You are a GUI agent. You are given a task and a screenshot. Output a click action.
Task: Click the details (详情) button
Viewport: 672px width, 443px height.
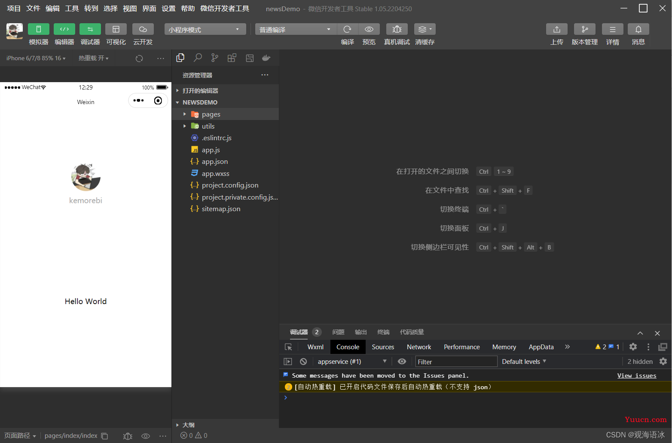click(613, 29)
